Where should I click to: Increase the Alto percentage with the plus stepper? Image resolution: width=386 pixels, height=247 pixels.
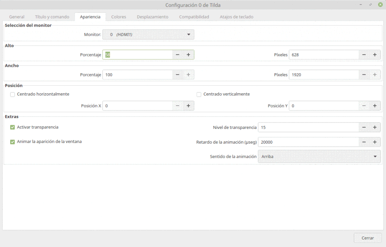188,55
